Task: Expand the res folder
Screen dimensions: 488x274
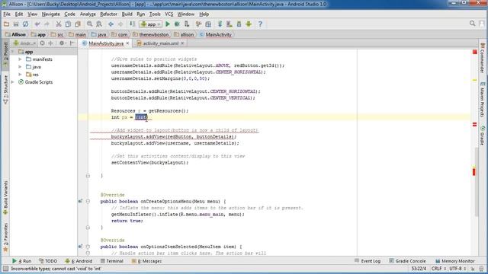Action: pos(20,75)
